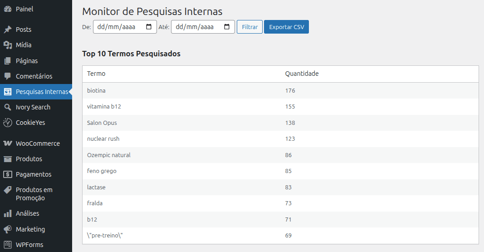
Task: Click the Análises bar chart icon
Action: point(8,213)
